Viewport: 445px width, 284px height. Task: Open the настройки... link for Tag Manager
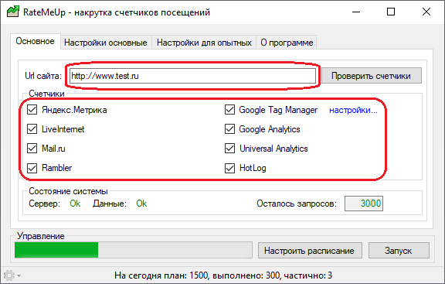coord(353,110)
